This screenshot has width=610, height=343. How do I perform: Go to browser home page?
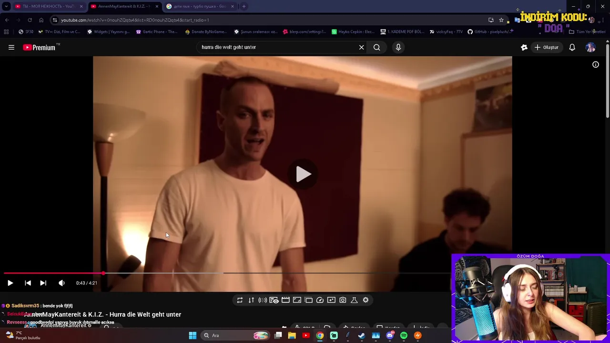(41, 20)
